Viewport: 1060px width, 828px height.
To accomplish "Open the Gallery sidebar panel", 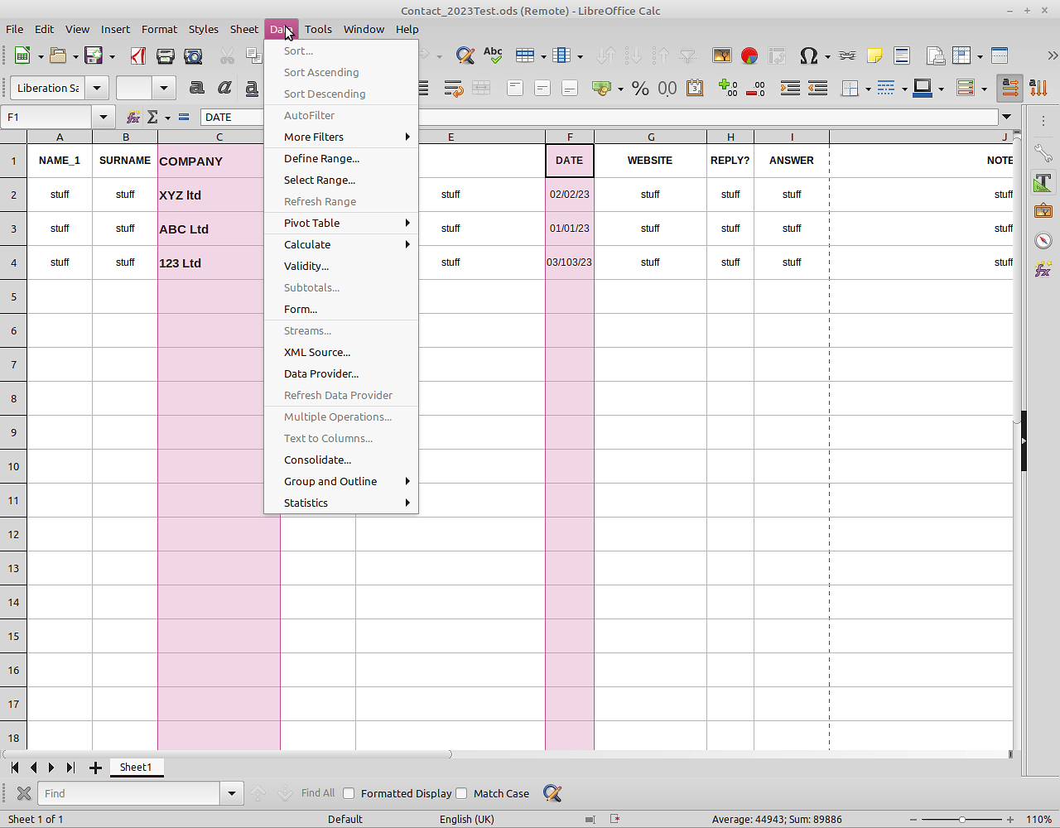I will point(1043,211).
